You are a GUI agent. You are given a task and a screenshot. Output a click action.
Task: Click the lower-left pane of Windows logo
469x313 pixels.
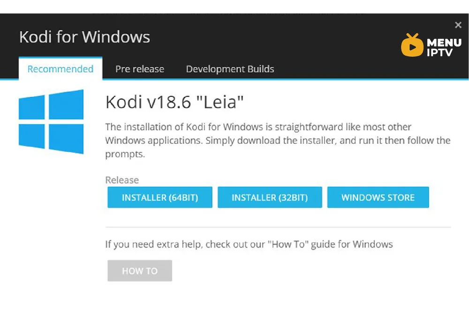(32, 136)
